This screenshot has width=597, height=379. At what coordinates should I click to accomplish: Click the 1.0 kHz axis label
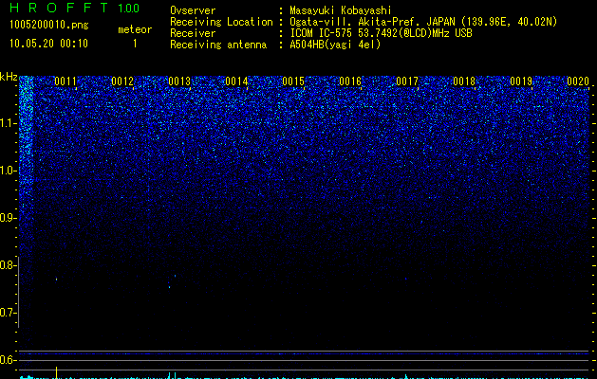[x=8, y=171]
